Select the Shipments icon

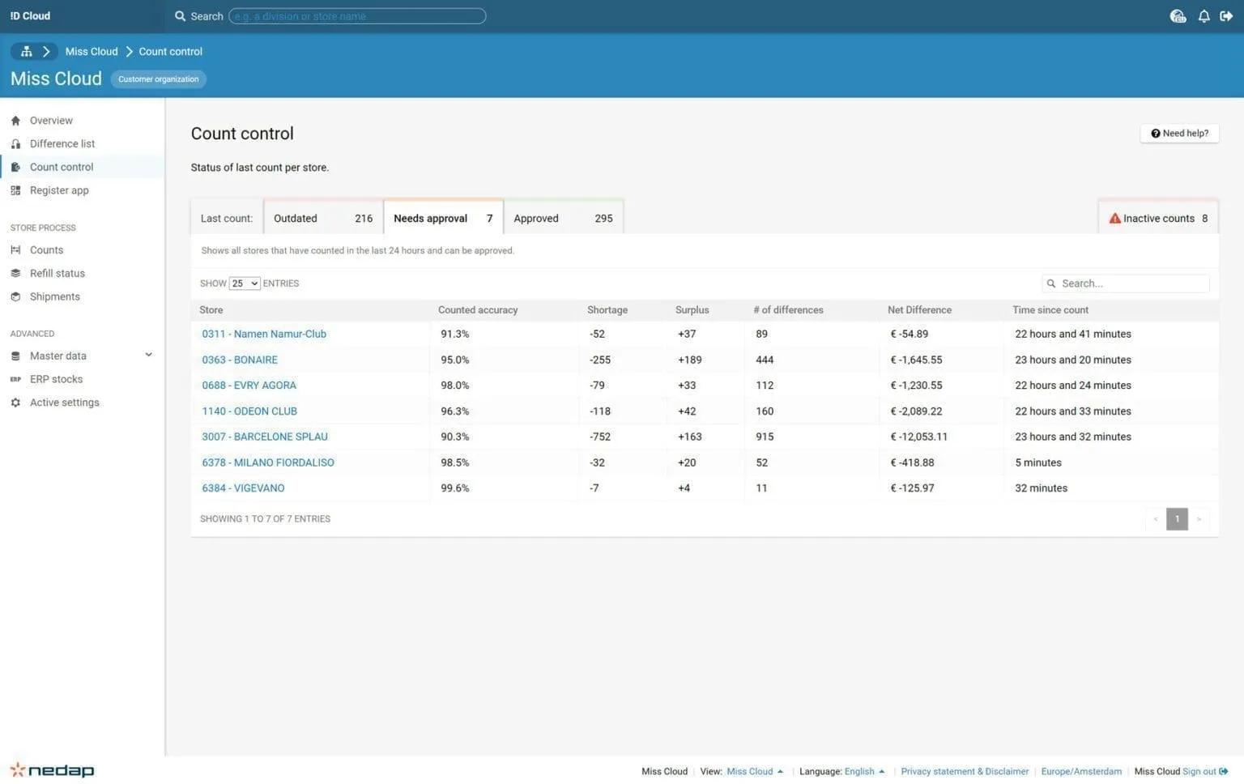[x=16, y=296]
